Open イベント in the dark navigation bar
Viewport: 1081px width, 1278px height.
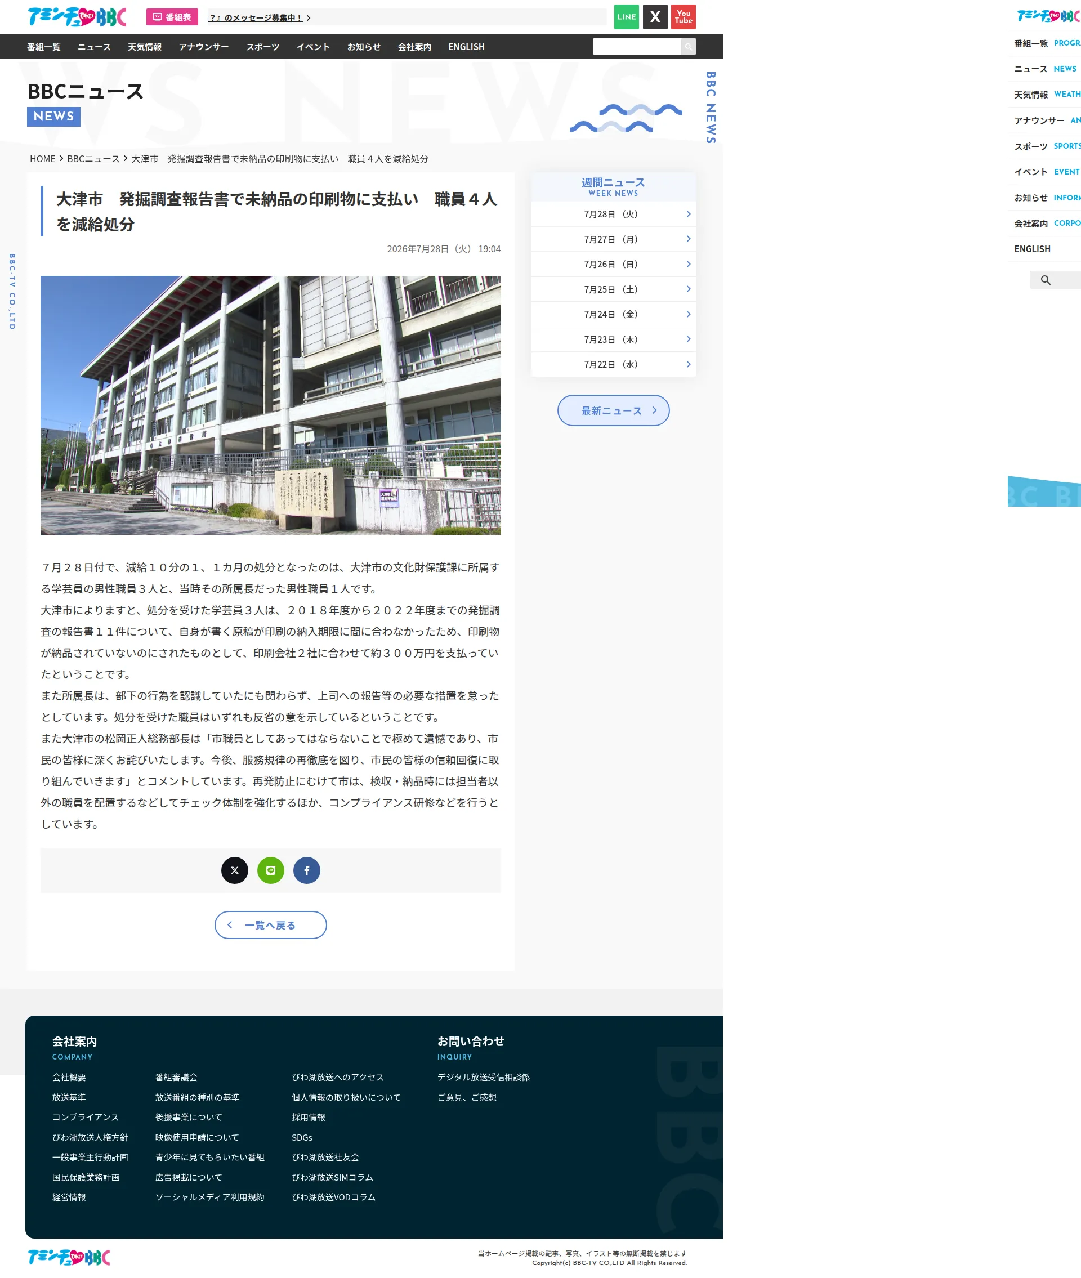pyautogui.click(x=313, y=47)
